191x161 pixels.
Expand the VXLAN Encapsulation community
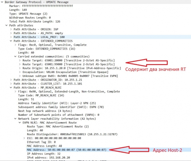(x=20, y=72)
